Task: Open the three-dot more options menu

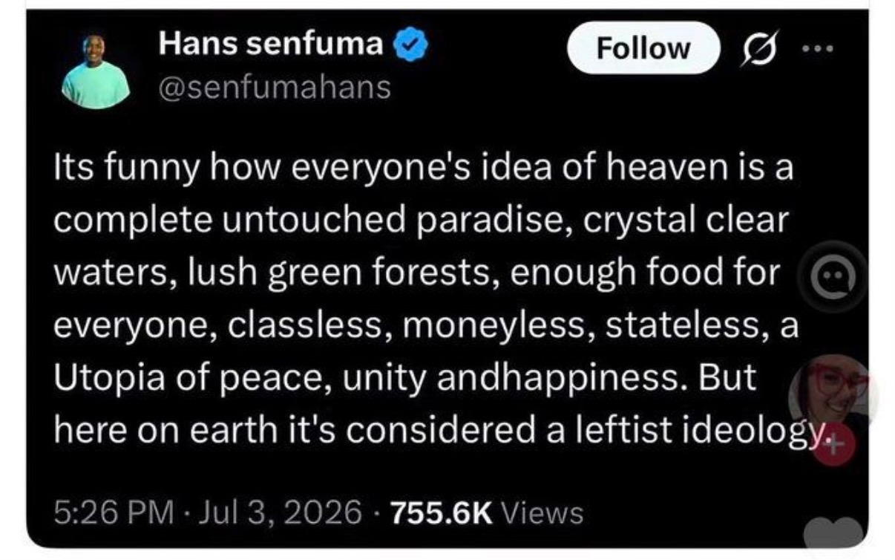Action: pos(818,50)
